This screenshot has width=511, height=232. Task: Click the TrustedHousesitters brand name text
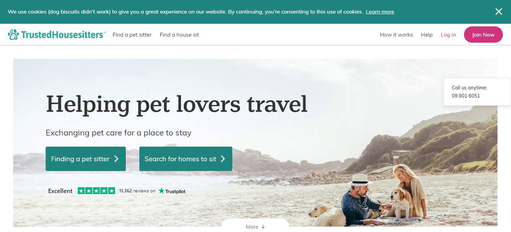[x=63, y=35]
